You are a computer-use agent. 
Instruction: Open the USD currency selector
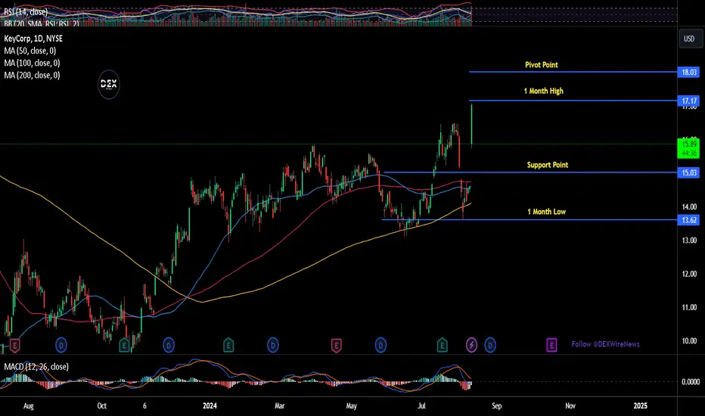pos(689,39)
